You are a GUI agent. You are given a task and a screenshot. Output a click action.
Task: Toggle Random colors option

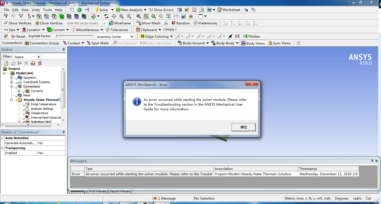pos(181,23)
